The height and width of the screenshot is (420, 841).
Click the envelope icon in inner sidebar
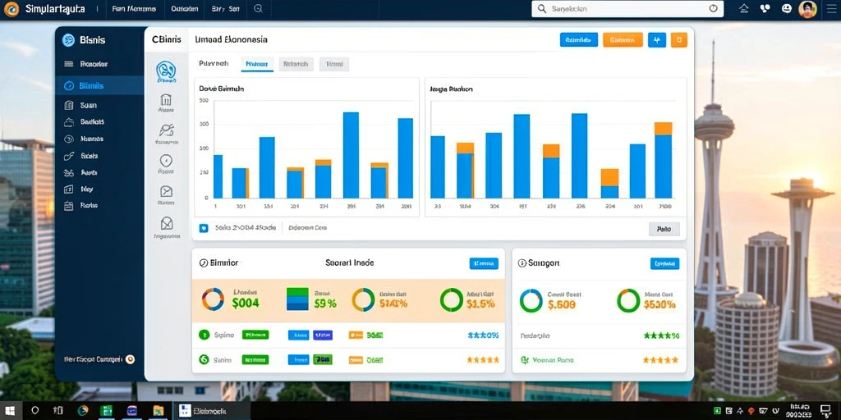(x=166, y=223)
